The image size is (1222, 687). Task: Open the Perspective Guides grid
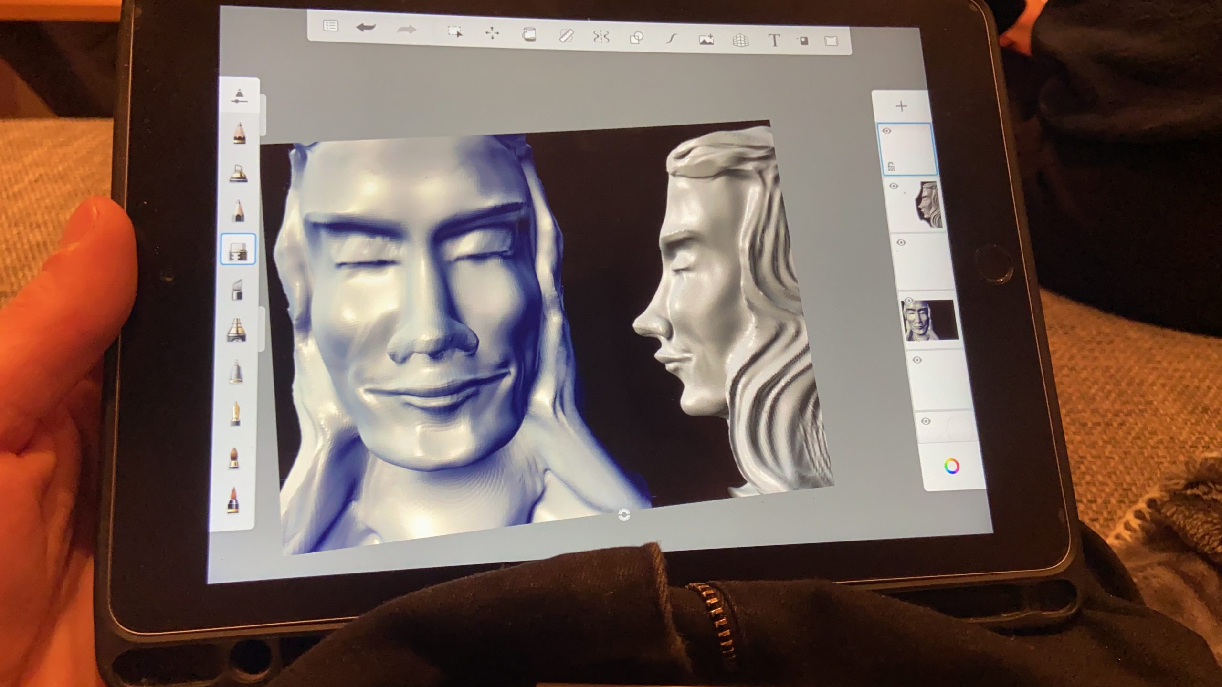(x=740, y=41)
